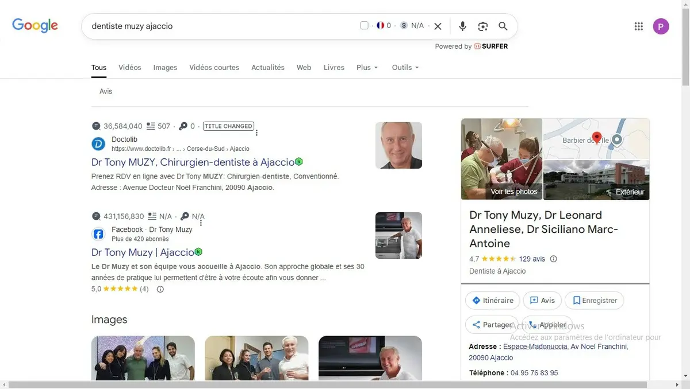The image size is (690, 389).
Task: Tick the Surfer checkbox in search bar
Action: click(364, 25)
